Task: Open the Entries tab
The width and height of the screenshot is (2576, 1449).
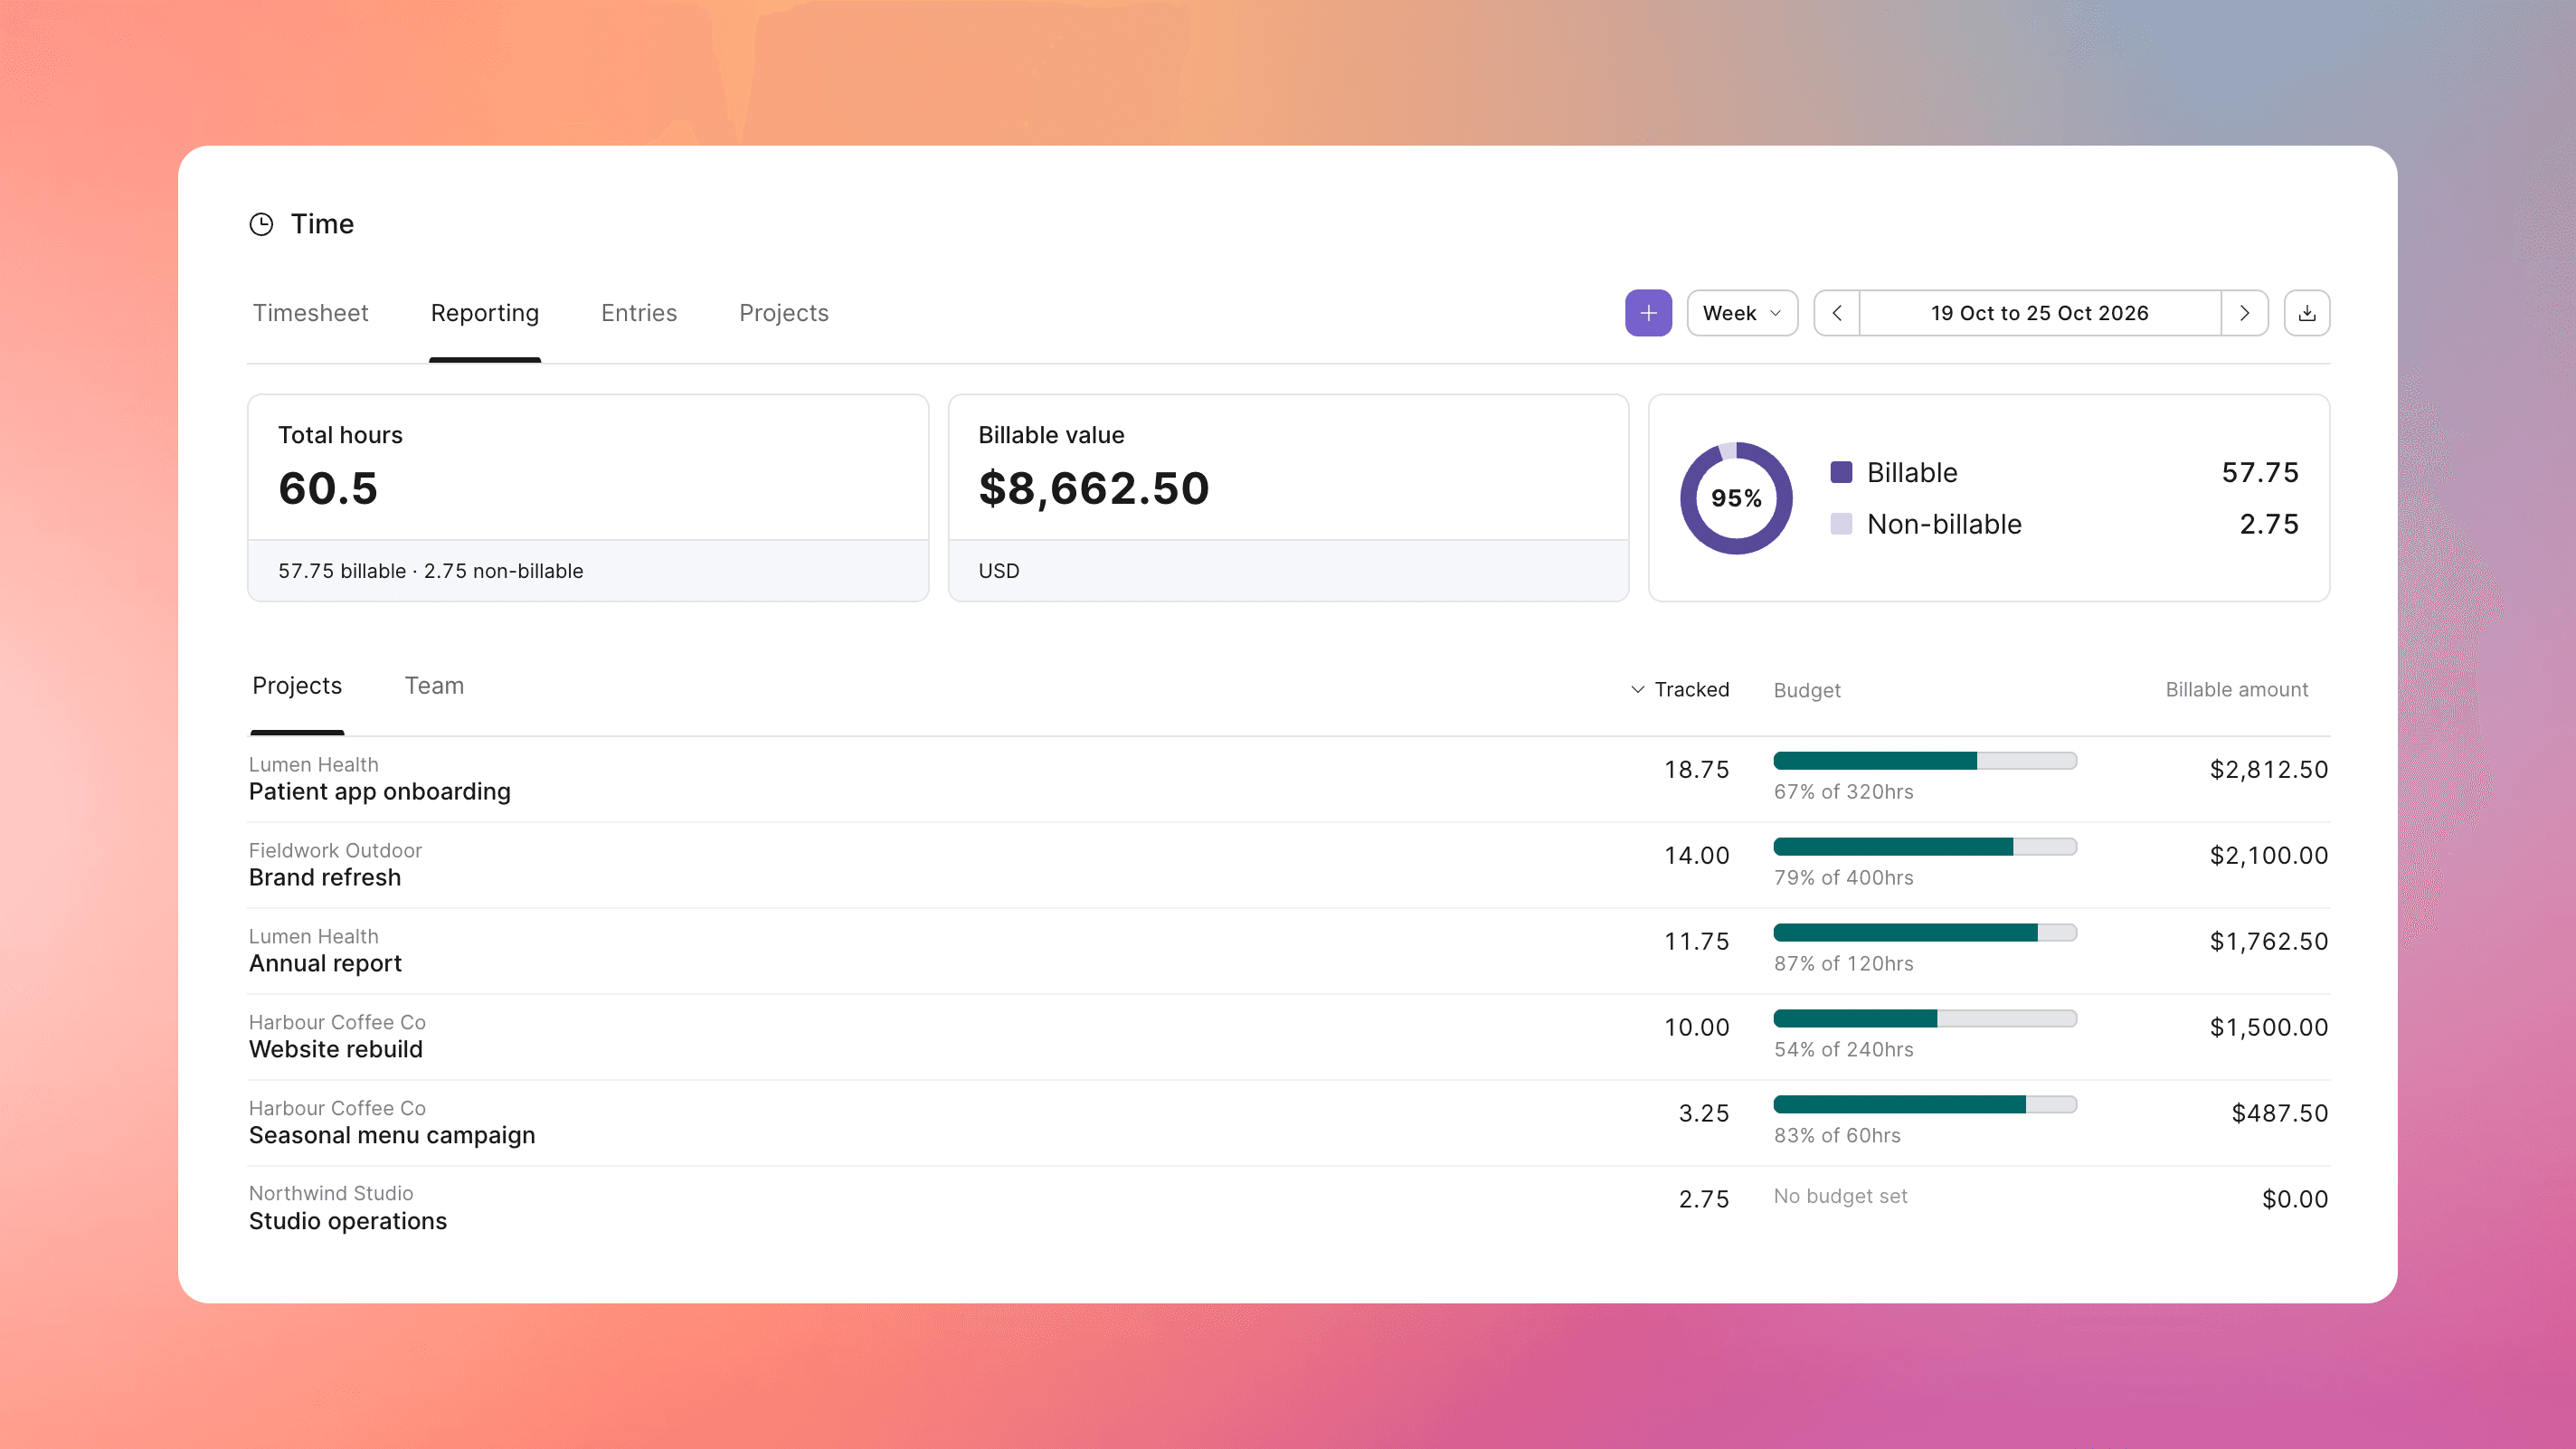Action: click(x=639, y=313)
